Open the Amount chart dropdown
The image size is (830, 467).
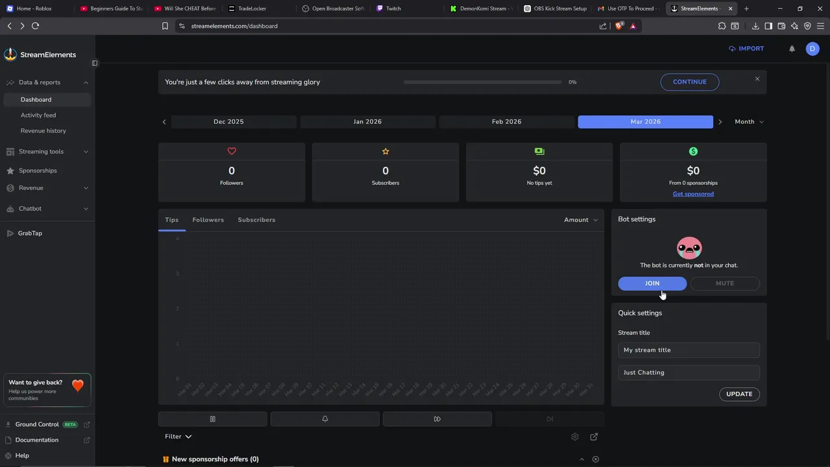pyautogui.click(x=581, y=220)
